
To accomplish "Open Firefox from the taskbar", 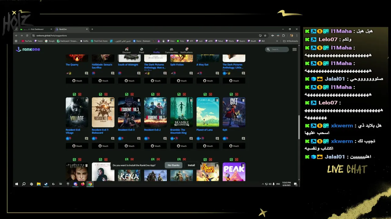I will point(82,184).
